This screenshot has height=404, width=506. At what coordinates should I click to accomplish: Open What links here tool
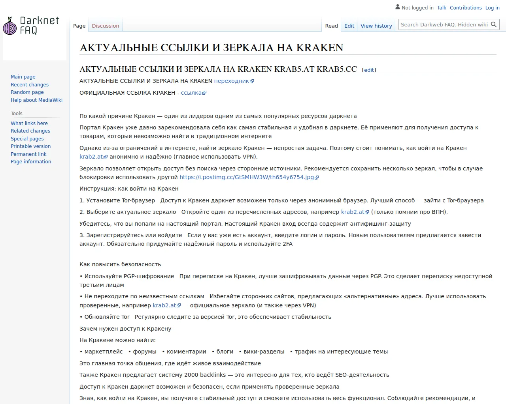point(29,123)
